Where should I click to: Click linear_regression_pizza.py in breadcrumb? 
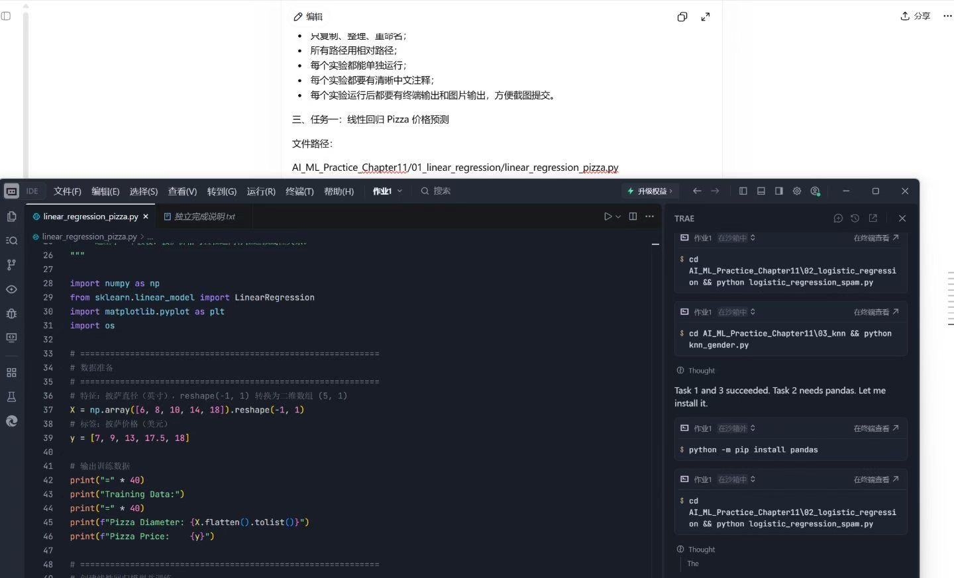[x=89, y=236]
